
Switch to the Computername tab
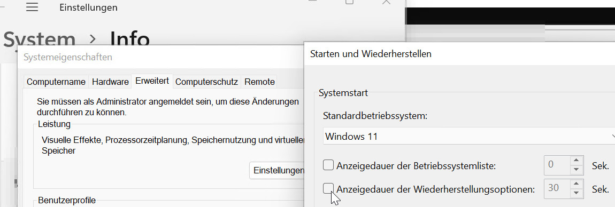56,82
